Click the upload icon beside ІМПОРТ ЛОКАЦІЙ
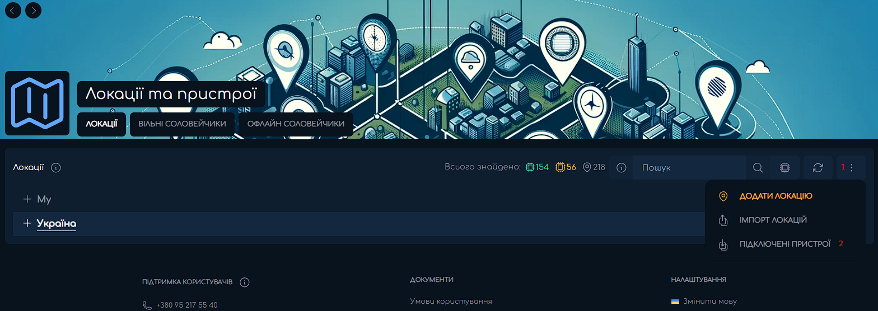This screenshot has width=878, height=311. click(723, 220)
